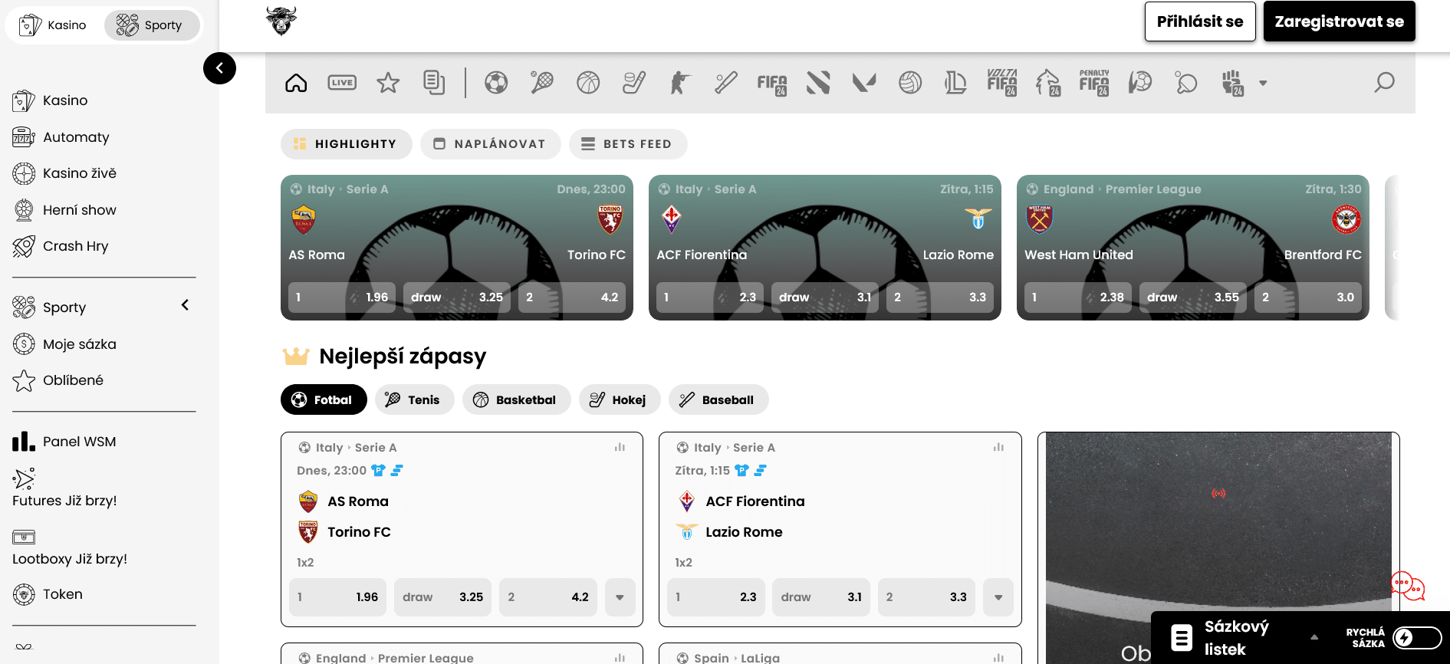Click the bull logo at top

click(x=281, y=21)
